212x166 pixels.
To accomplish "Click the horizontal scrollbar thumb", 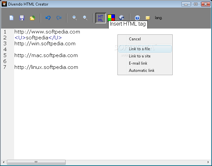I will point(36,162).
